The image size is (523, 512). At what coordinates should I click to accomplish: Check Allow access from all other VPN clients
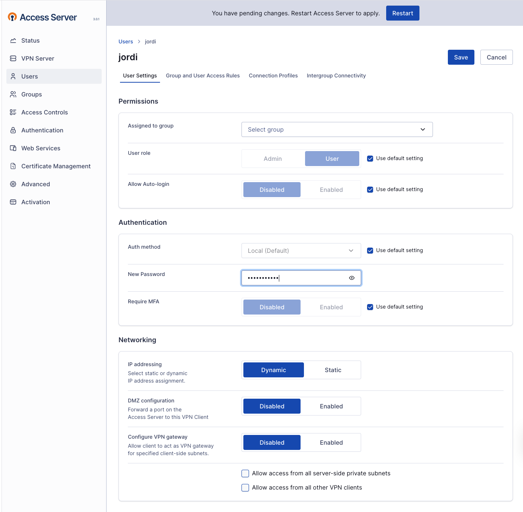click(245, 488)
